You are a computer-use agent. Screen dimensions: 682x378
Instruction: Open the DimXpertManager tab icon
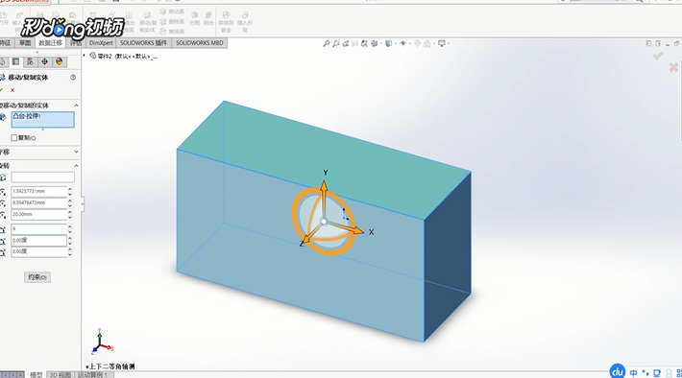pyautogui.click(x=44, y=61)
